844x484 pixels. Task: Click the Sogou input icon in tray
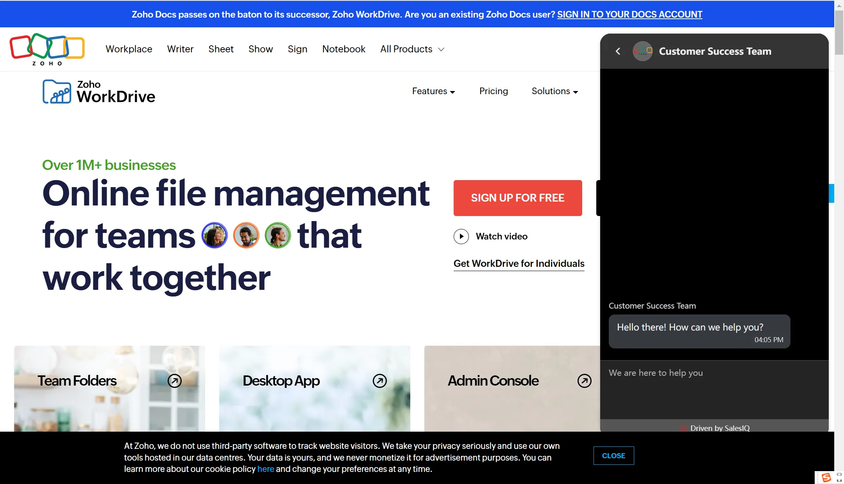coord(826,477)
